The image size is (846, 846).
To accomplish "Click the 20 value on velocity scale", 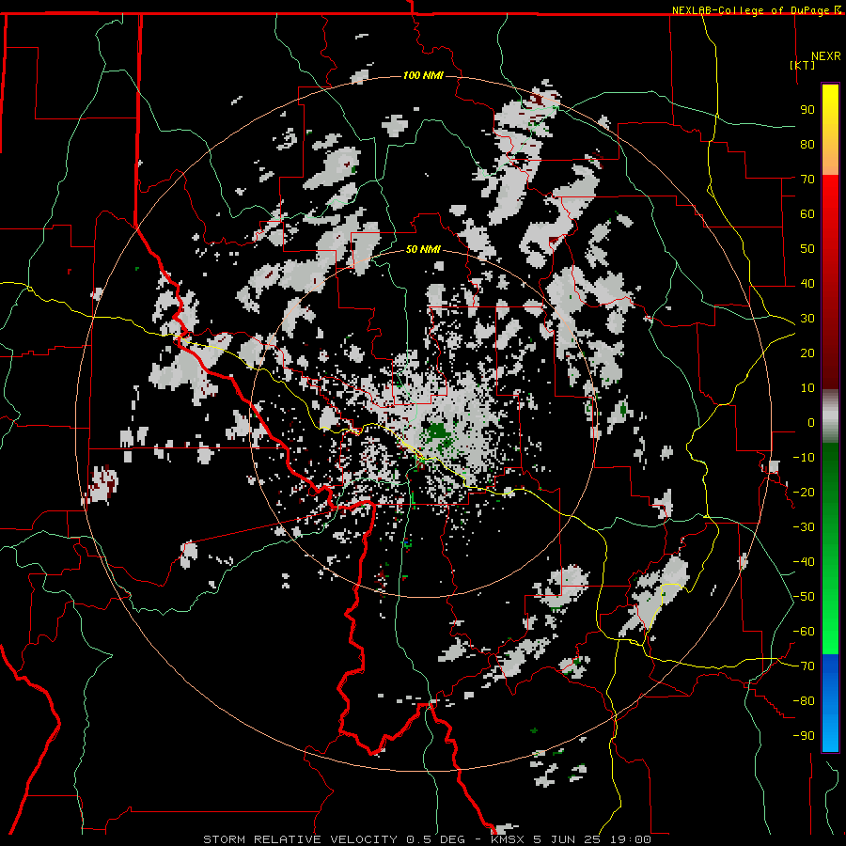I will (x=807, y=353).
